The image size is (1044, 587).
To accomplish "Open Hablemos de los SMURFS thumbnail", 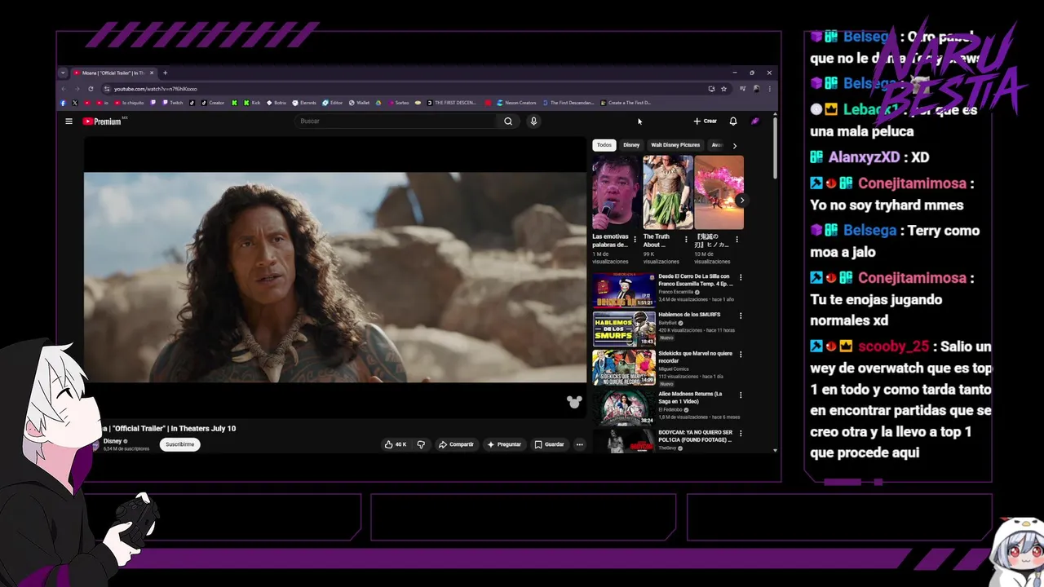I will pyautogui.click(x=624, y=329).
